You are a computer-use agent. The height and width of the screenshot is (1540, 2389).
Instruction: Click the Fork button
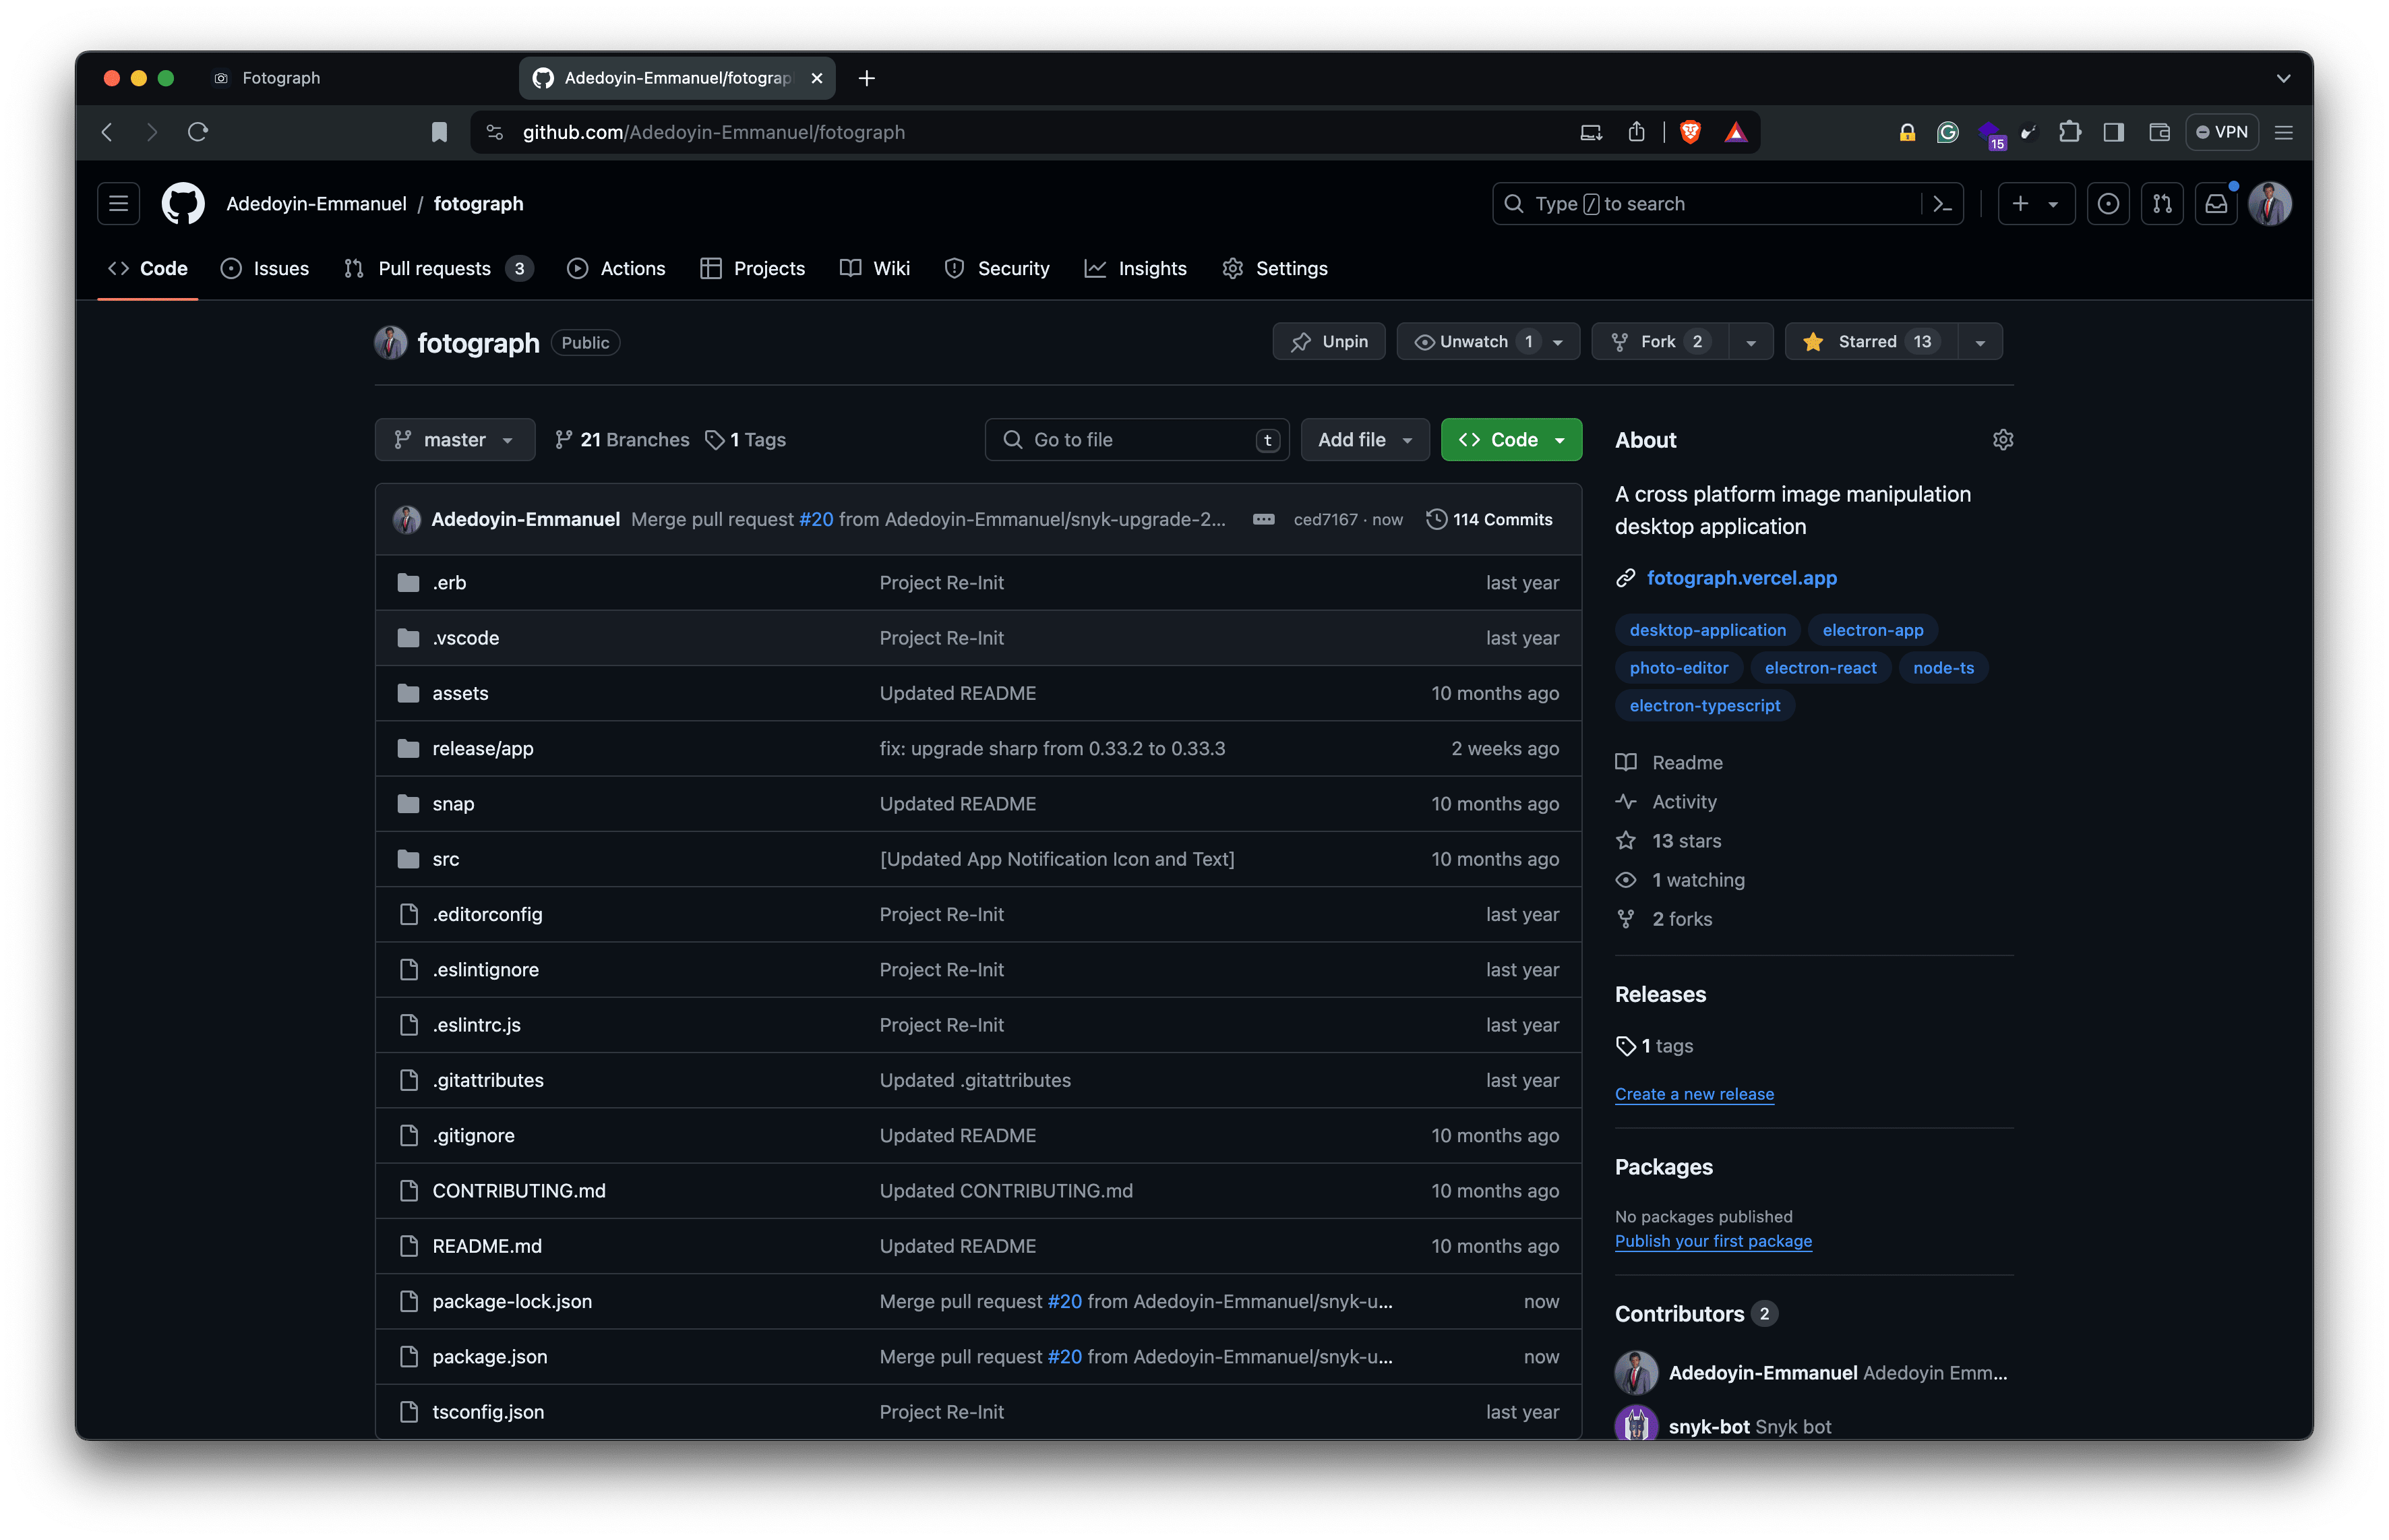click(1660, 342)
